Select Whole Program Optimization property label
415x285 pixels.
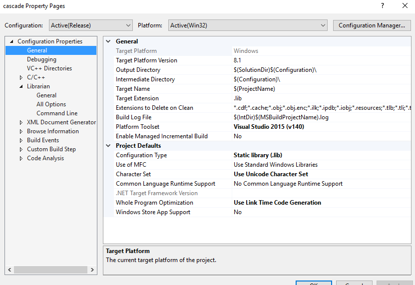tap(154, 203)
